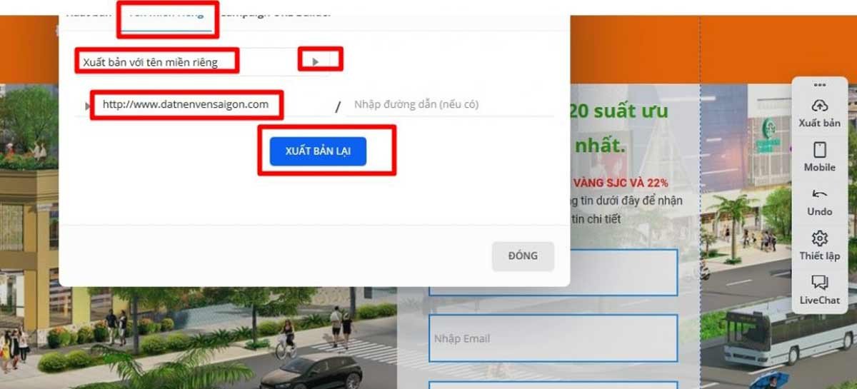
Task: Click the 'Nhập Email' field on landing page
Action: click(x=553, y=338)
